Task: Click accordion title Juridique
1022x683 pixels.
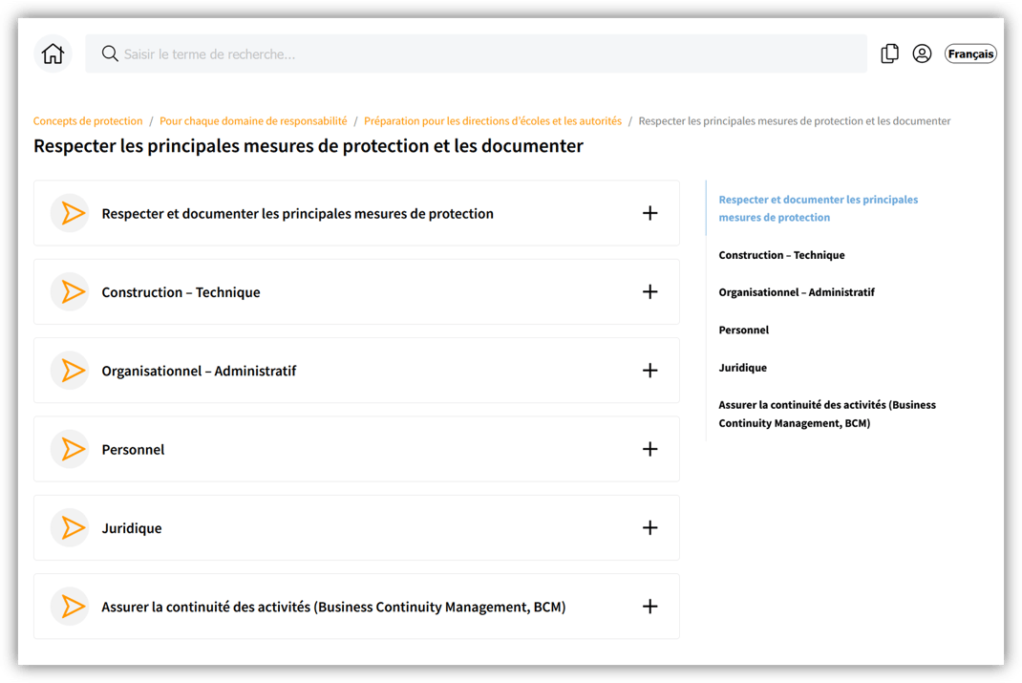Action: click(132, 528)
